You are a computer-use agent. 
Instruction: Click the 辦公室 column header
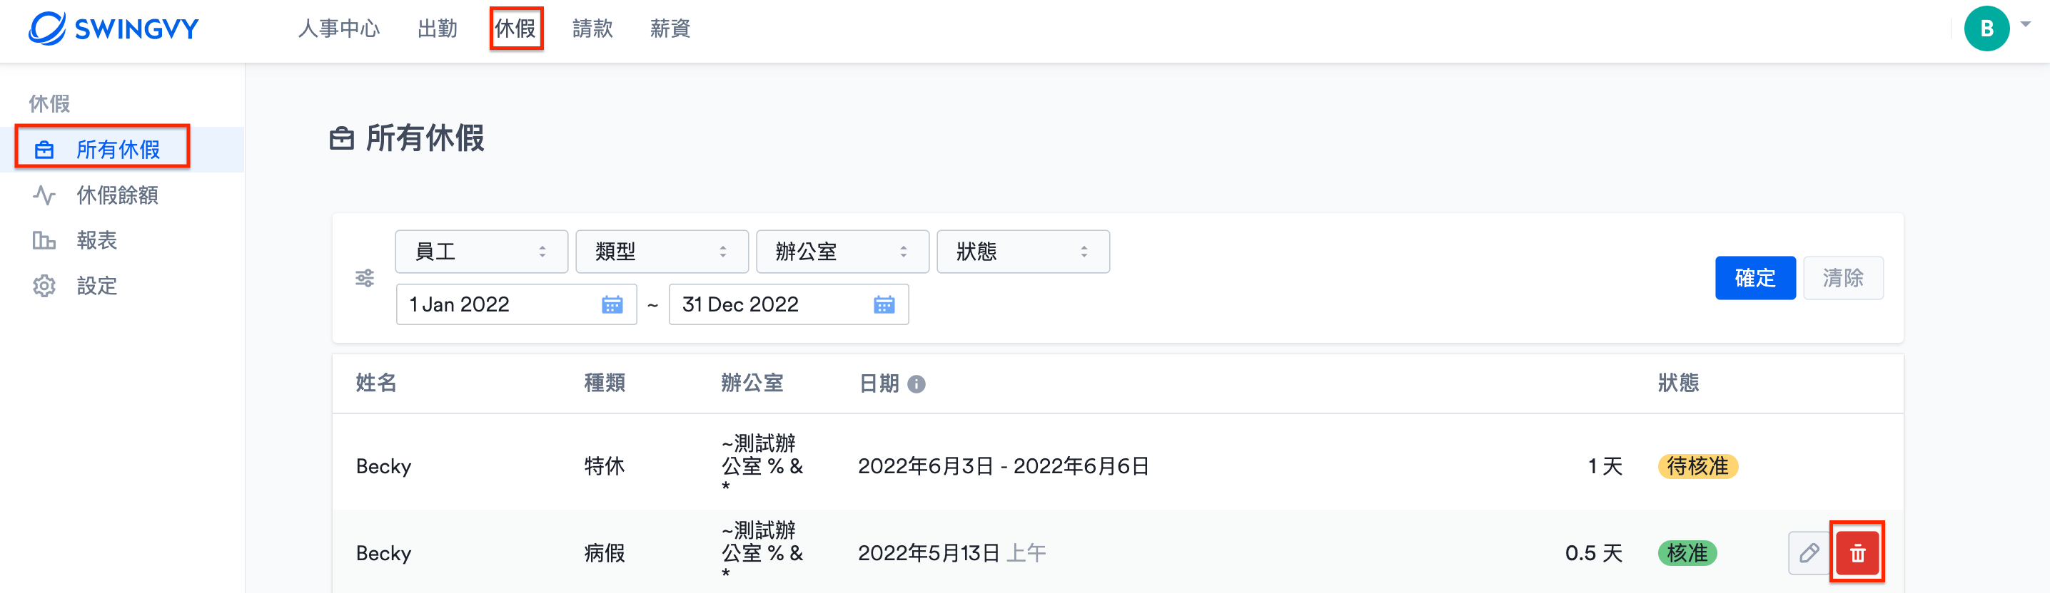click(x=752, y=383)
